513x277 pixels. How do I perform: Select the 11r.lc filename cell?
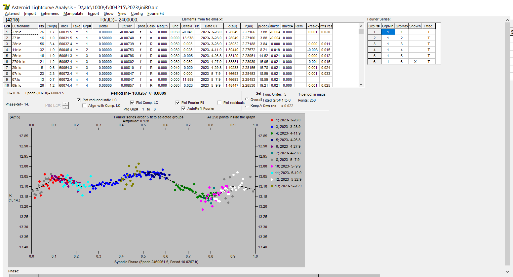point(25,50)
